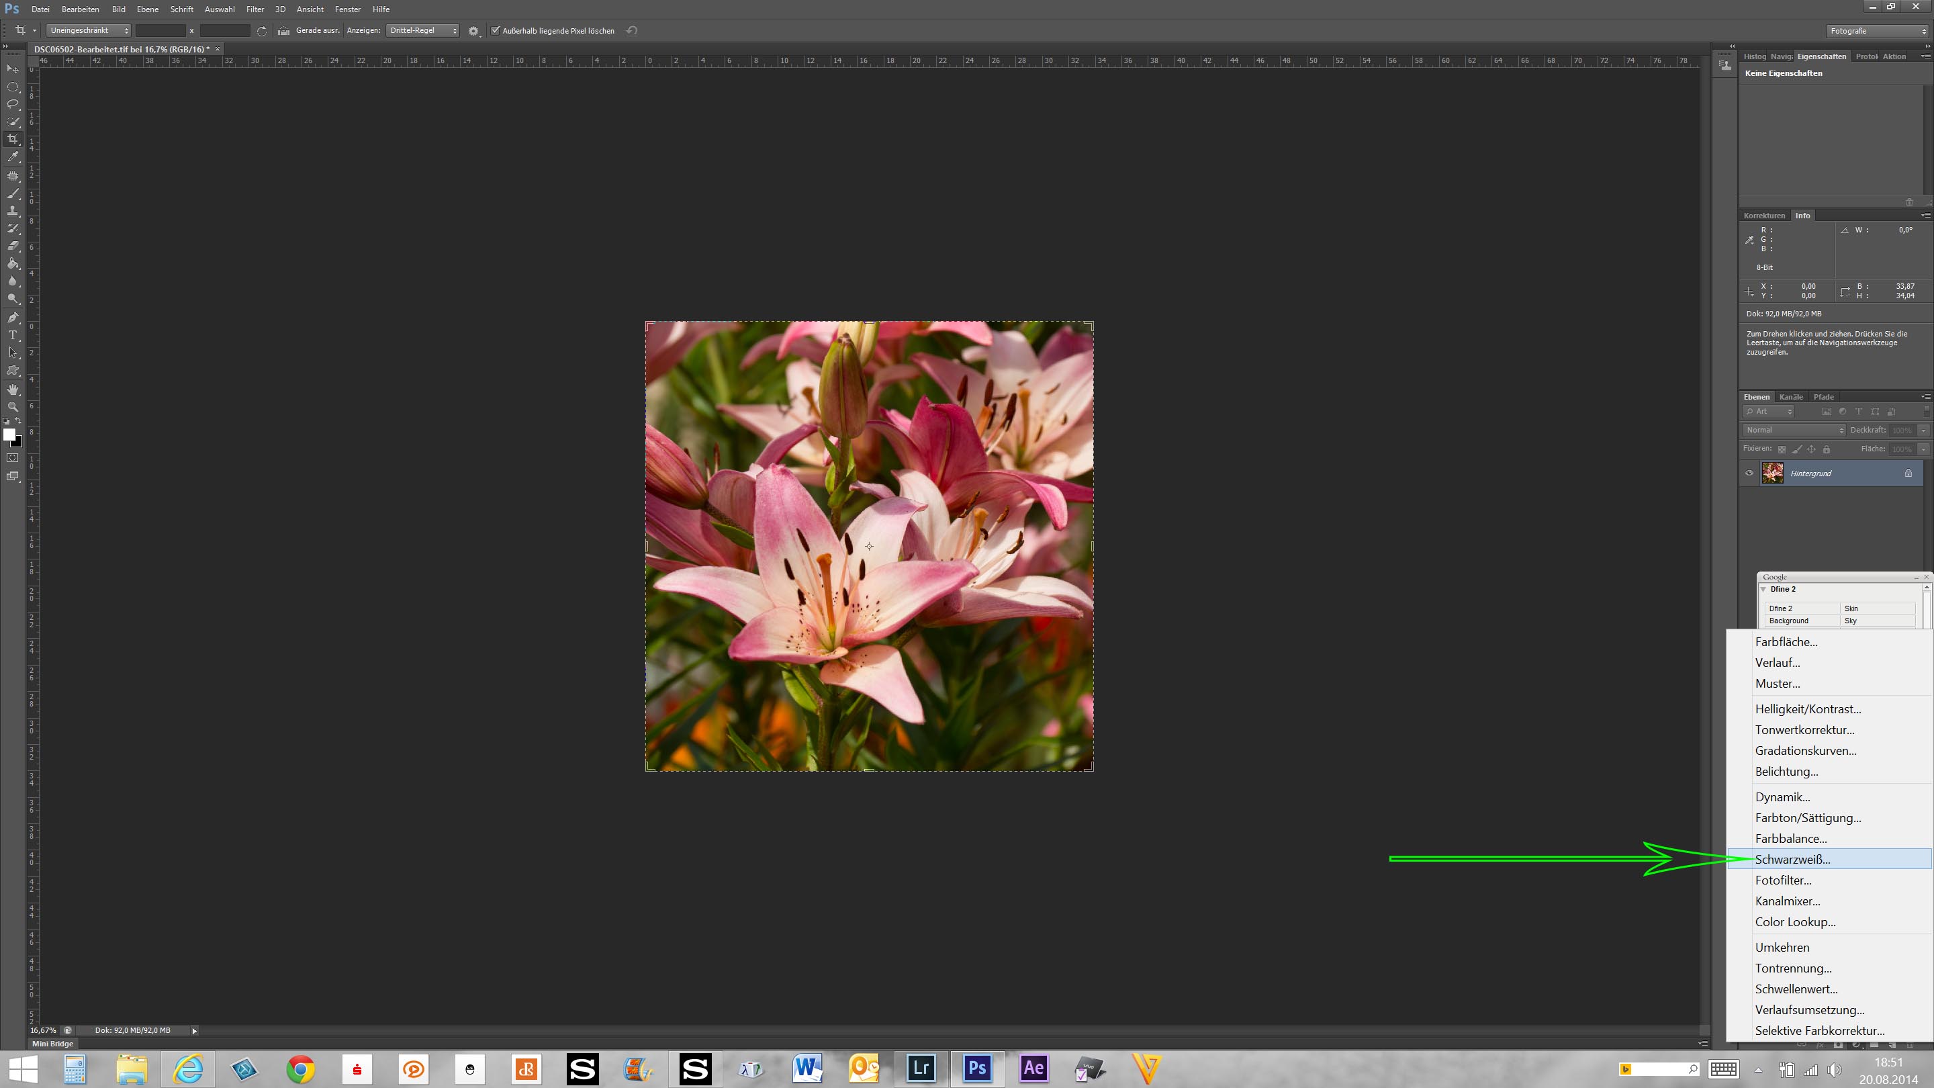The width and height of the screenshot is (1934, 1088).
Task: Select the Pen tool
Action: (13, 318)
